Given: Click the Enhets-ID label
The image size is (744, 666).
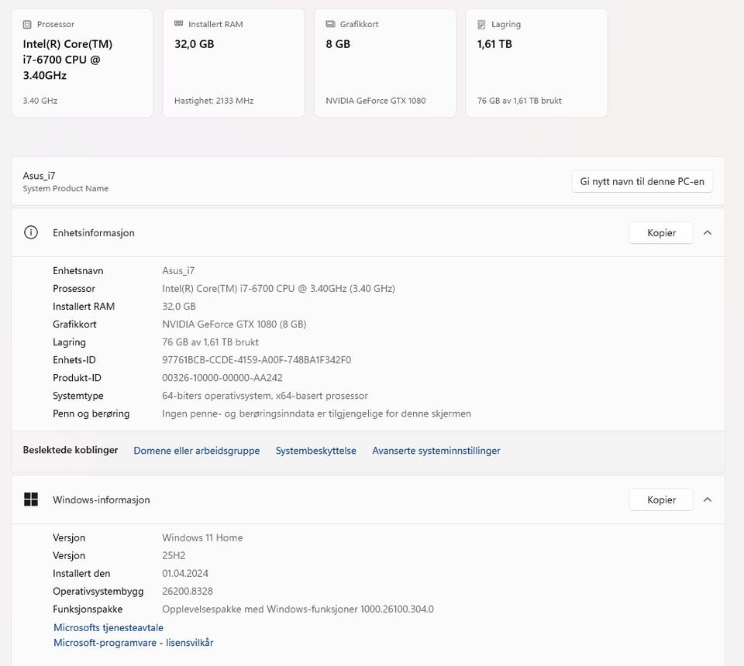Looking at the screenshot, I should click(74, 360).
